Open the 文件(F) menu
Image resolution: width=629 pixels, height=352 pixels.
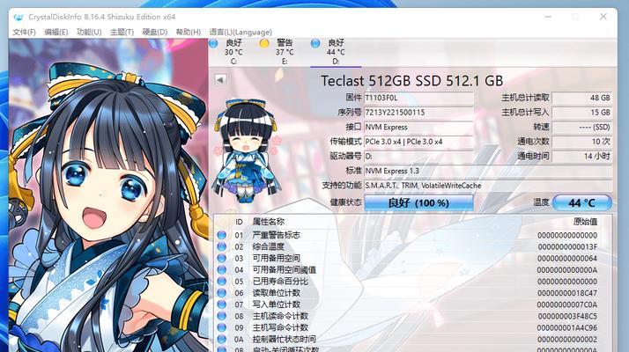pyautogui.click(x=24, y=32)
